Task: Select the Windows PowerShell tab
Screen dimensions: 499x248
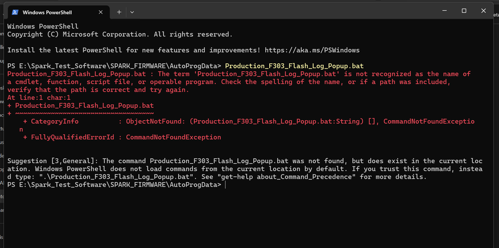Action: click(55, 12)
